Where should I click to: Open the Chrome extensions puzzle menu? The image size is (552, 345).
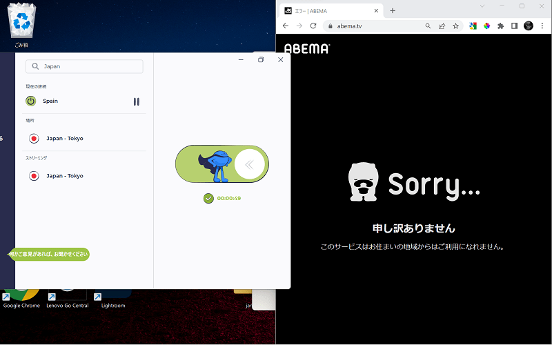tap(501, 26)
